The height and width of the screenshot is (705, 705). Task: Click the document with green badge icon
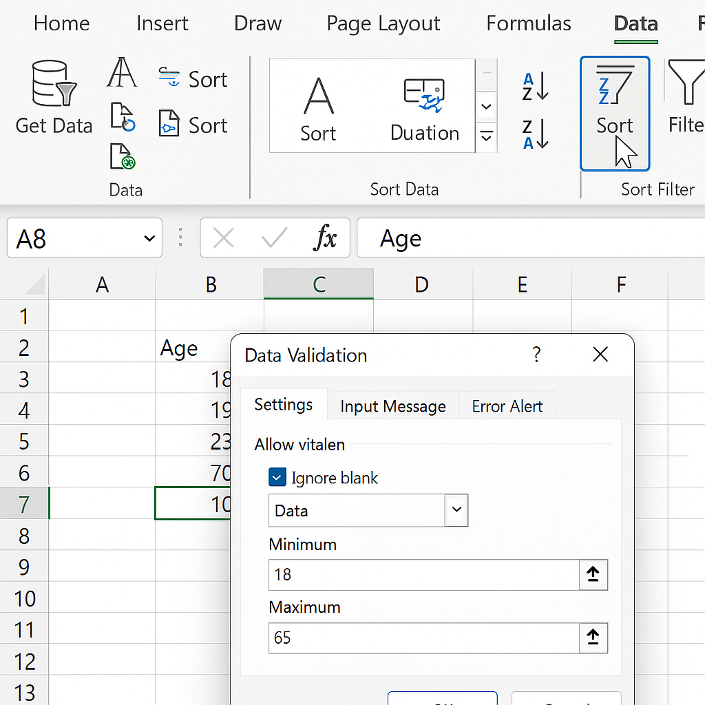tap(123, 156)
